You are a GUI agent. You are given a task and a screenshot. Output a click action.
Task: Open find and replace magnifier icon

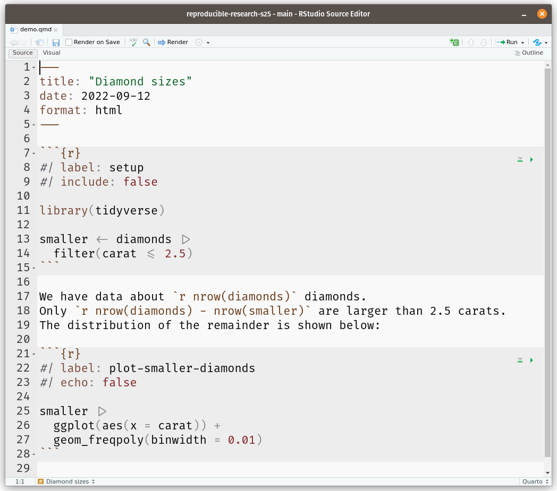(146, 42)
